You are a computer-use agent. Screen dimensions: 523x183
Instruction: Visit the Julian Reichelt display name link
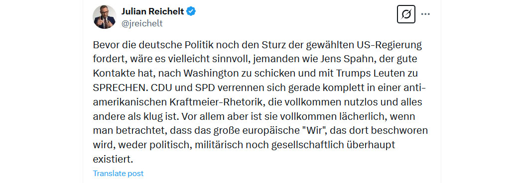(x=152, y=11)
